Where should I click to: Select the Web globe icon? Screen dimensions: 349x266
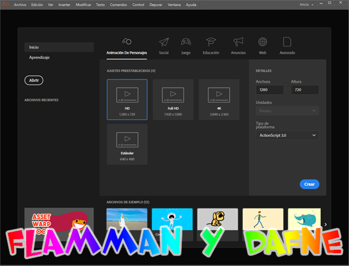(x=262, y=42)
